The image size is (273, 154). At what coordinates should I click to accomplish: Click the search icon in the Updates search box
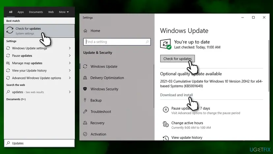pos(8,143)
